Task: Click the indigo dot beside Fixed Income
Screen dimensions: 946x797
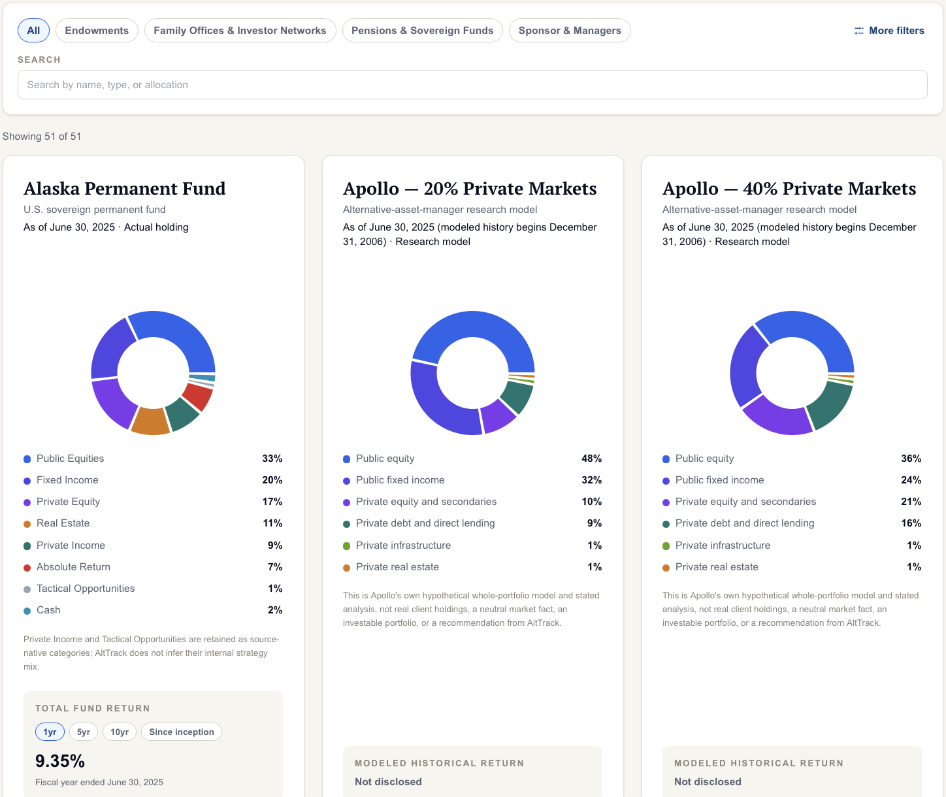Action: click(x=27, y=481)
